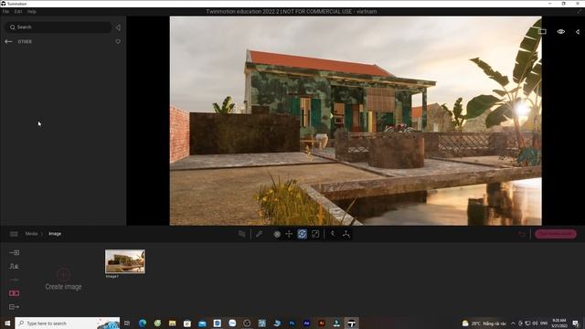Open the highlighted Media dock tab

[x=15, y=293]
